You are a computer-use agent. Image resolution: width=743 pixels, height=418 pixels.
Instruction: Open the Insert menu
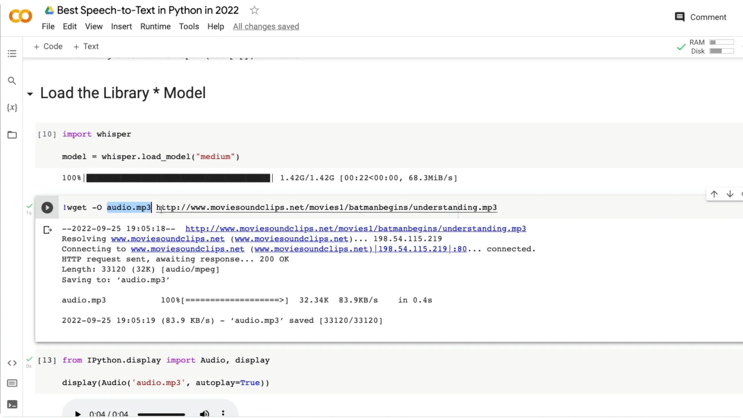[x=121, y=26]
